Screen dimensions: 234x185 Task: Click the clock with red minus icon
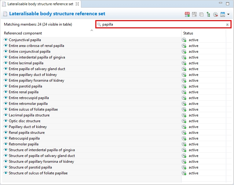[x=215, y=14]
